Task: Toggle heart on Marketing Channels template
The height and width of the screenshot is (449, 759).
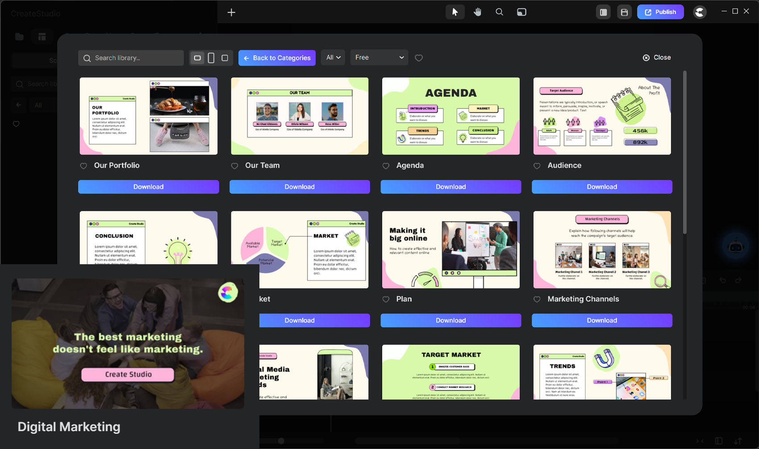Action: click(x=537, y=299)
